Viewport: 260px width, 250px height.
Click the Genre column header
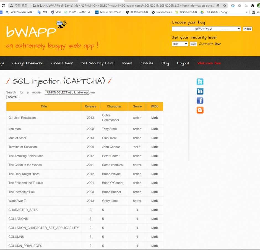click(137, 106)
